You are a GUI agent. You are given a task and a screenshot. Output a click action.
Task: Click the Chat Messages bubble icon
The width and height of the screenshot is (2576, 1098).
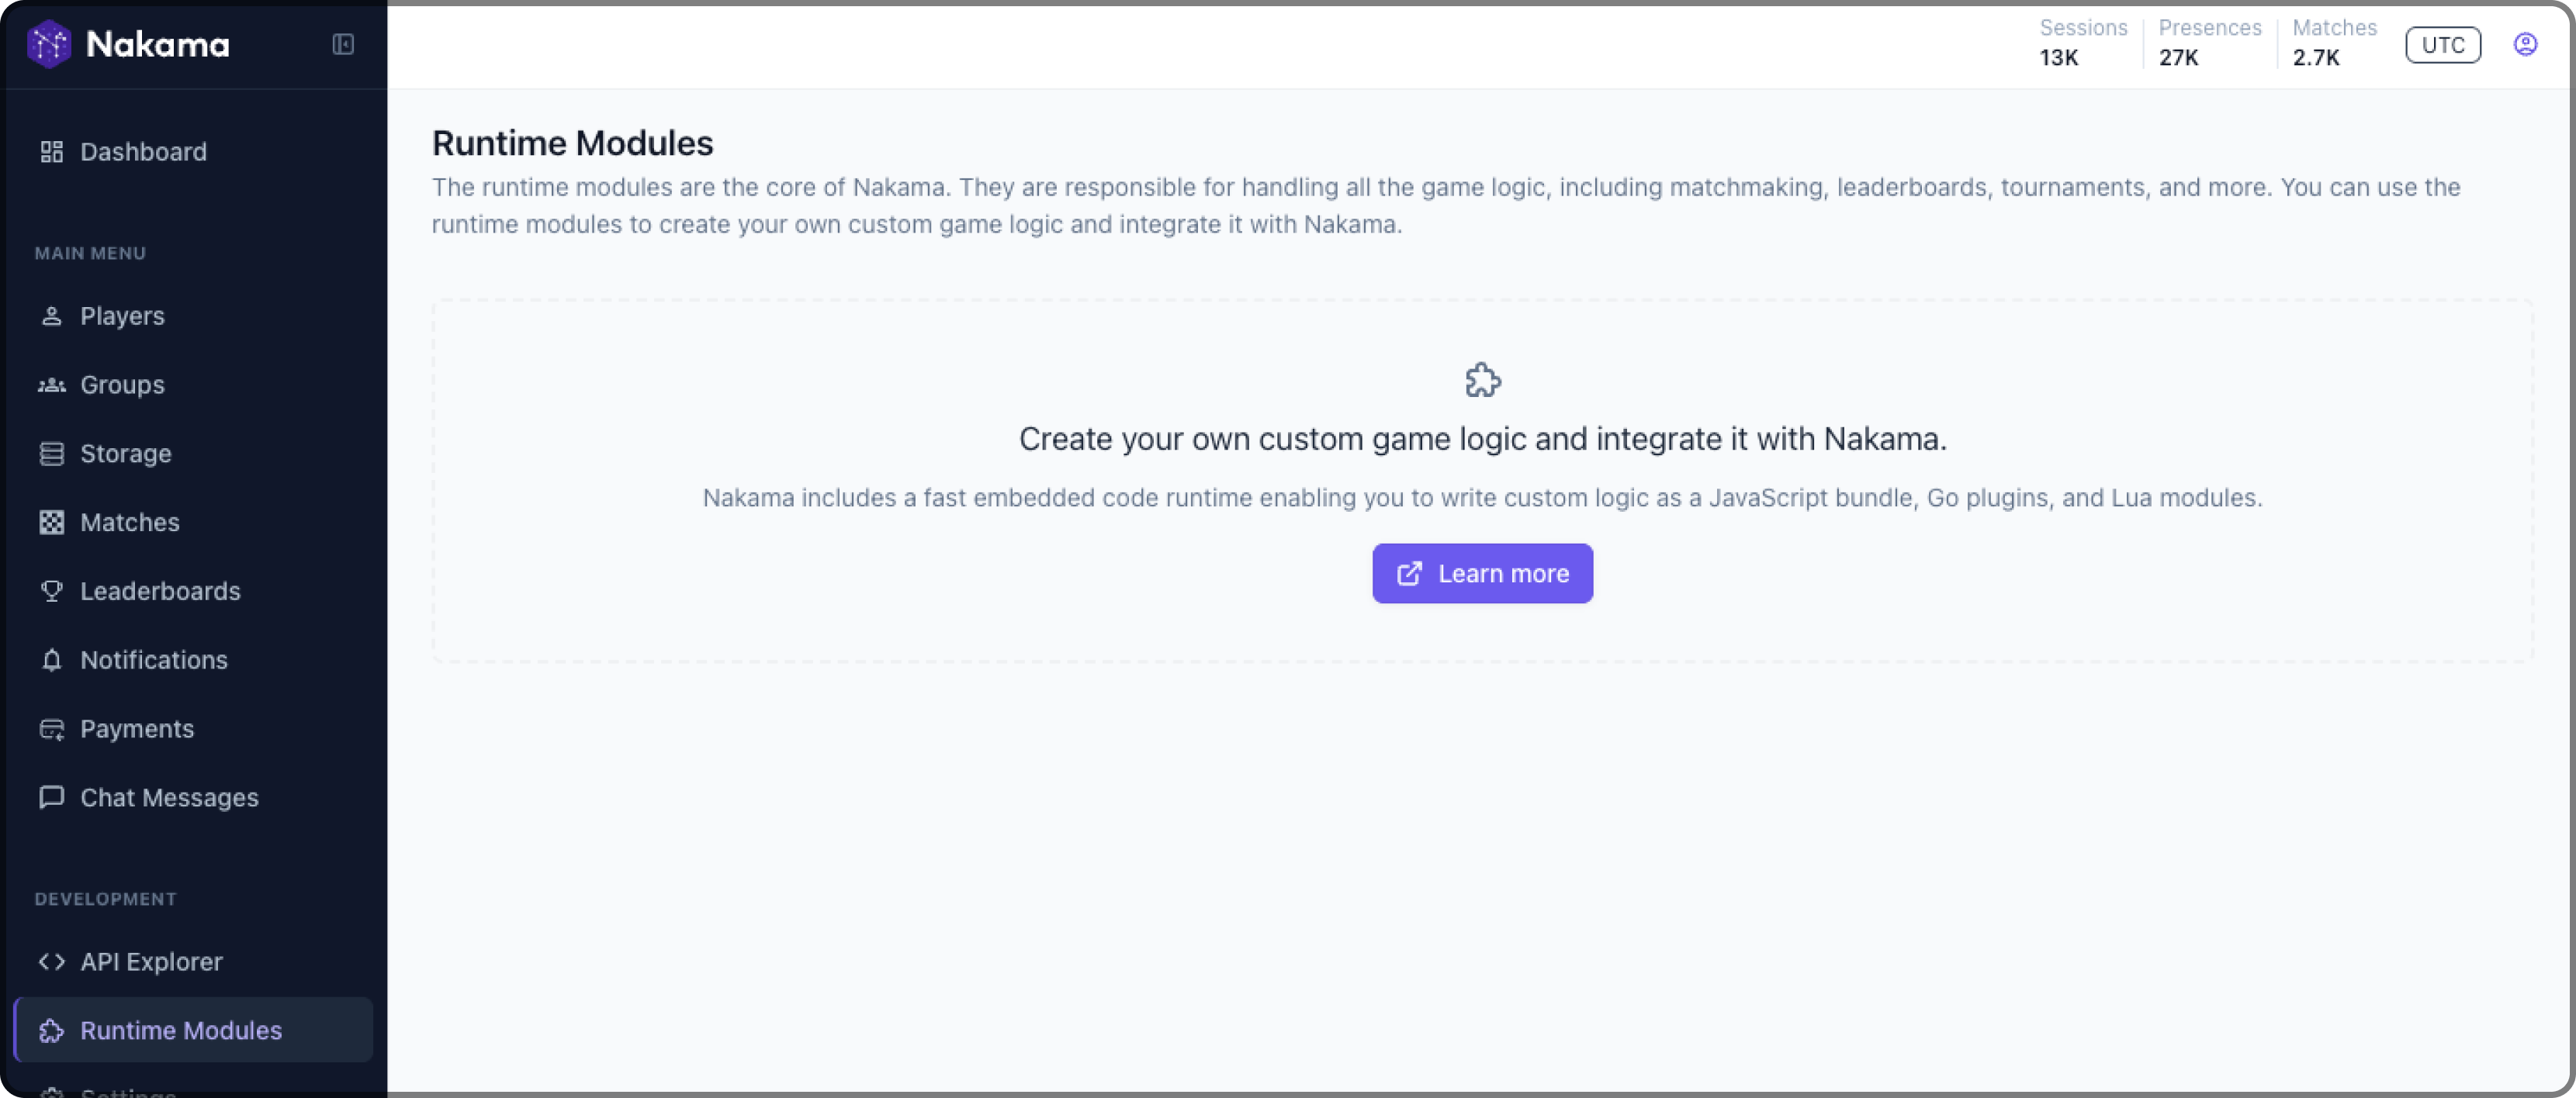pos(52,797)
